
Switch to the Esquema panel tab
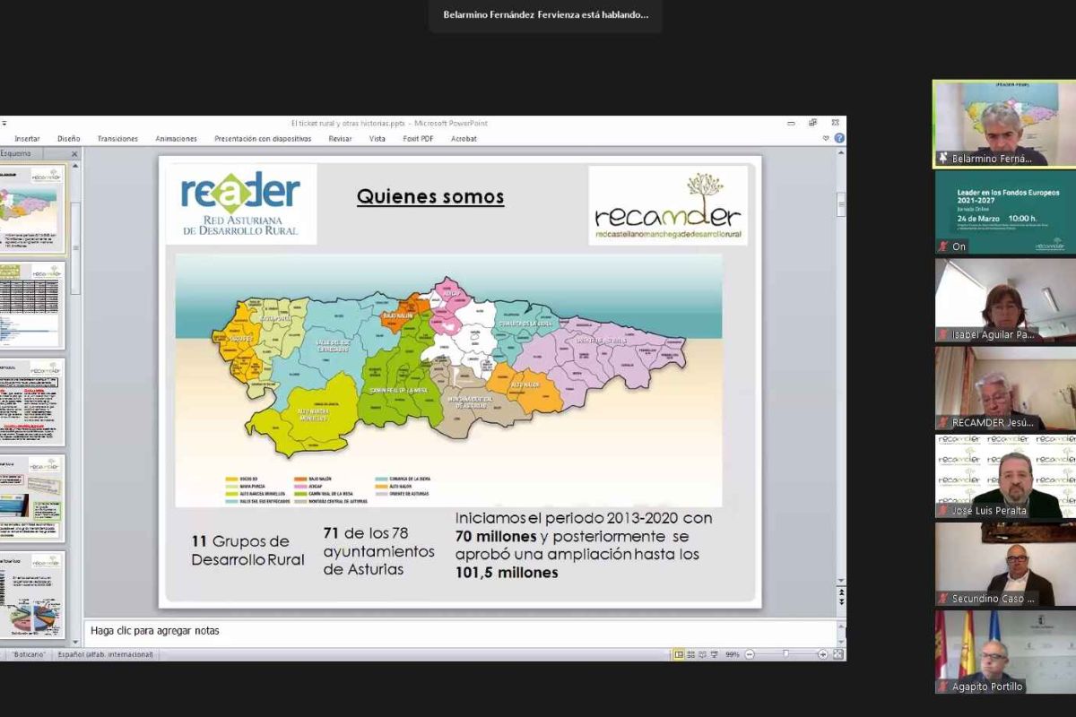16,154
